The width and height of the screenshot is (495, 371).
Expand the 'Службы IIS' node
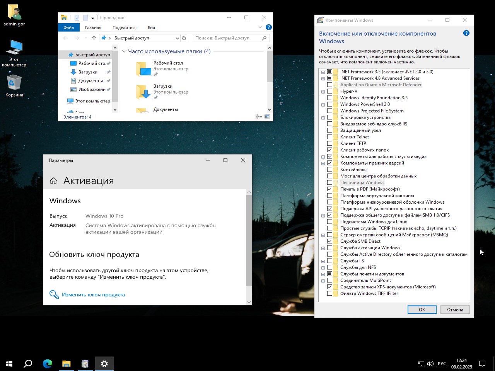point(323,261)
